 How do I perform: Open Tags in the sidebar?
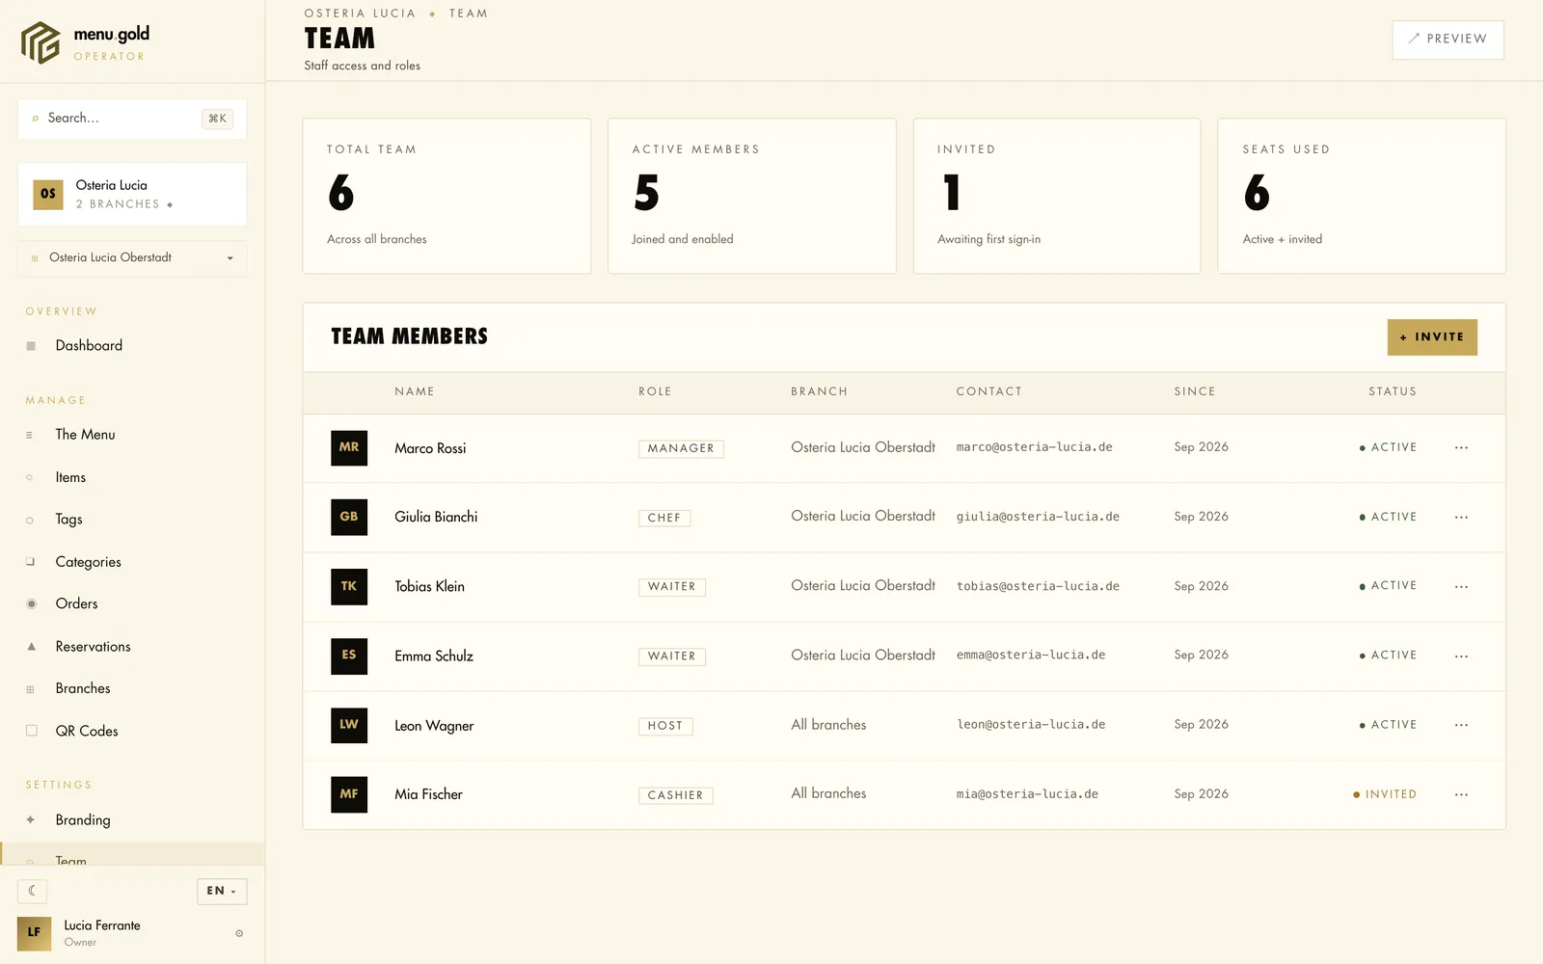[x=132, y=520]
